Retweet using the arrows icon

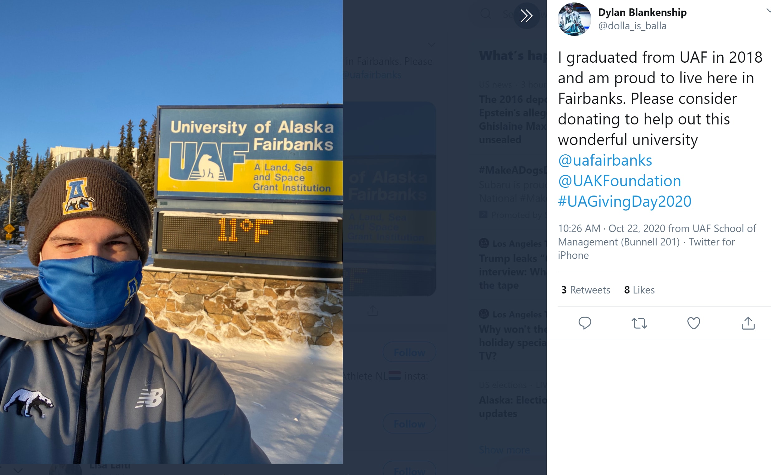639,323
